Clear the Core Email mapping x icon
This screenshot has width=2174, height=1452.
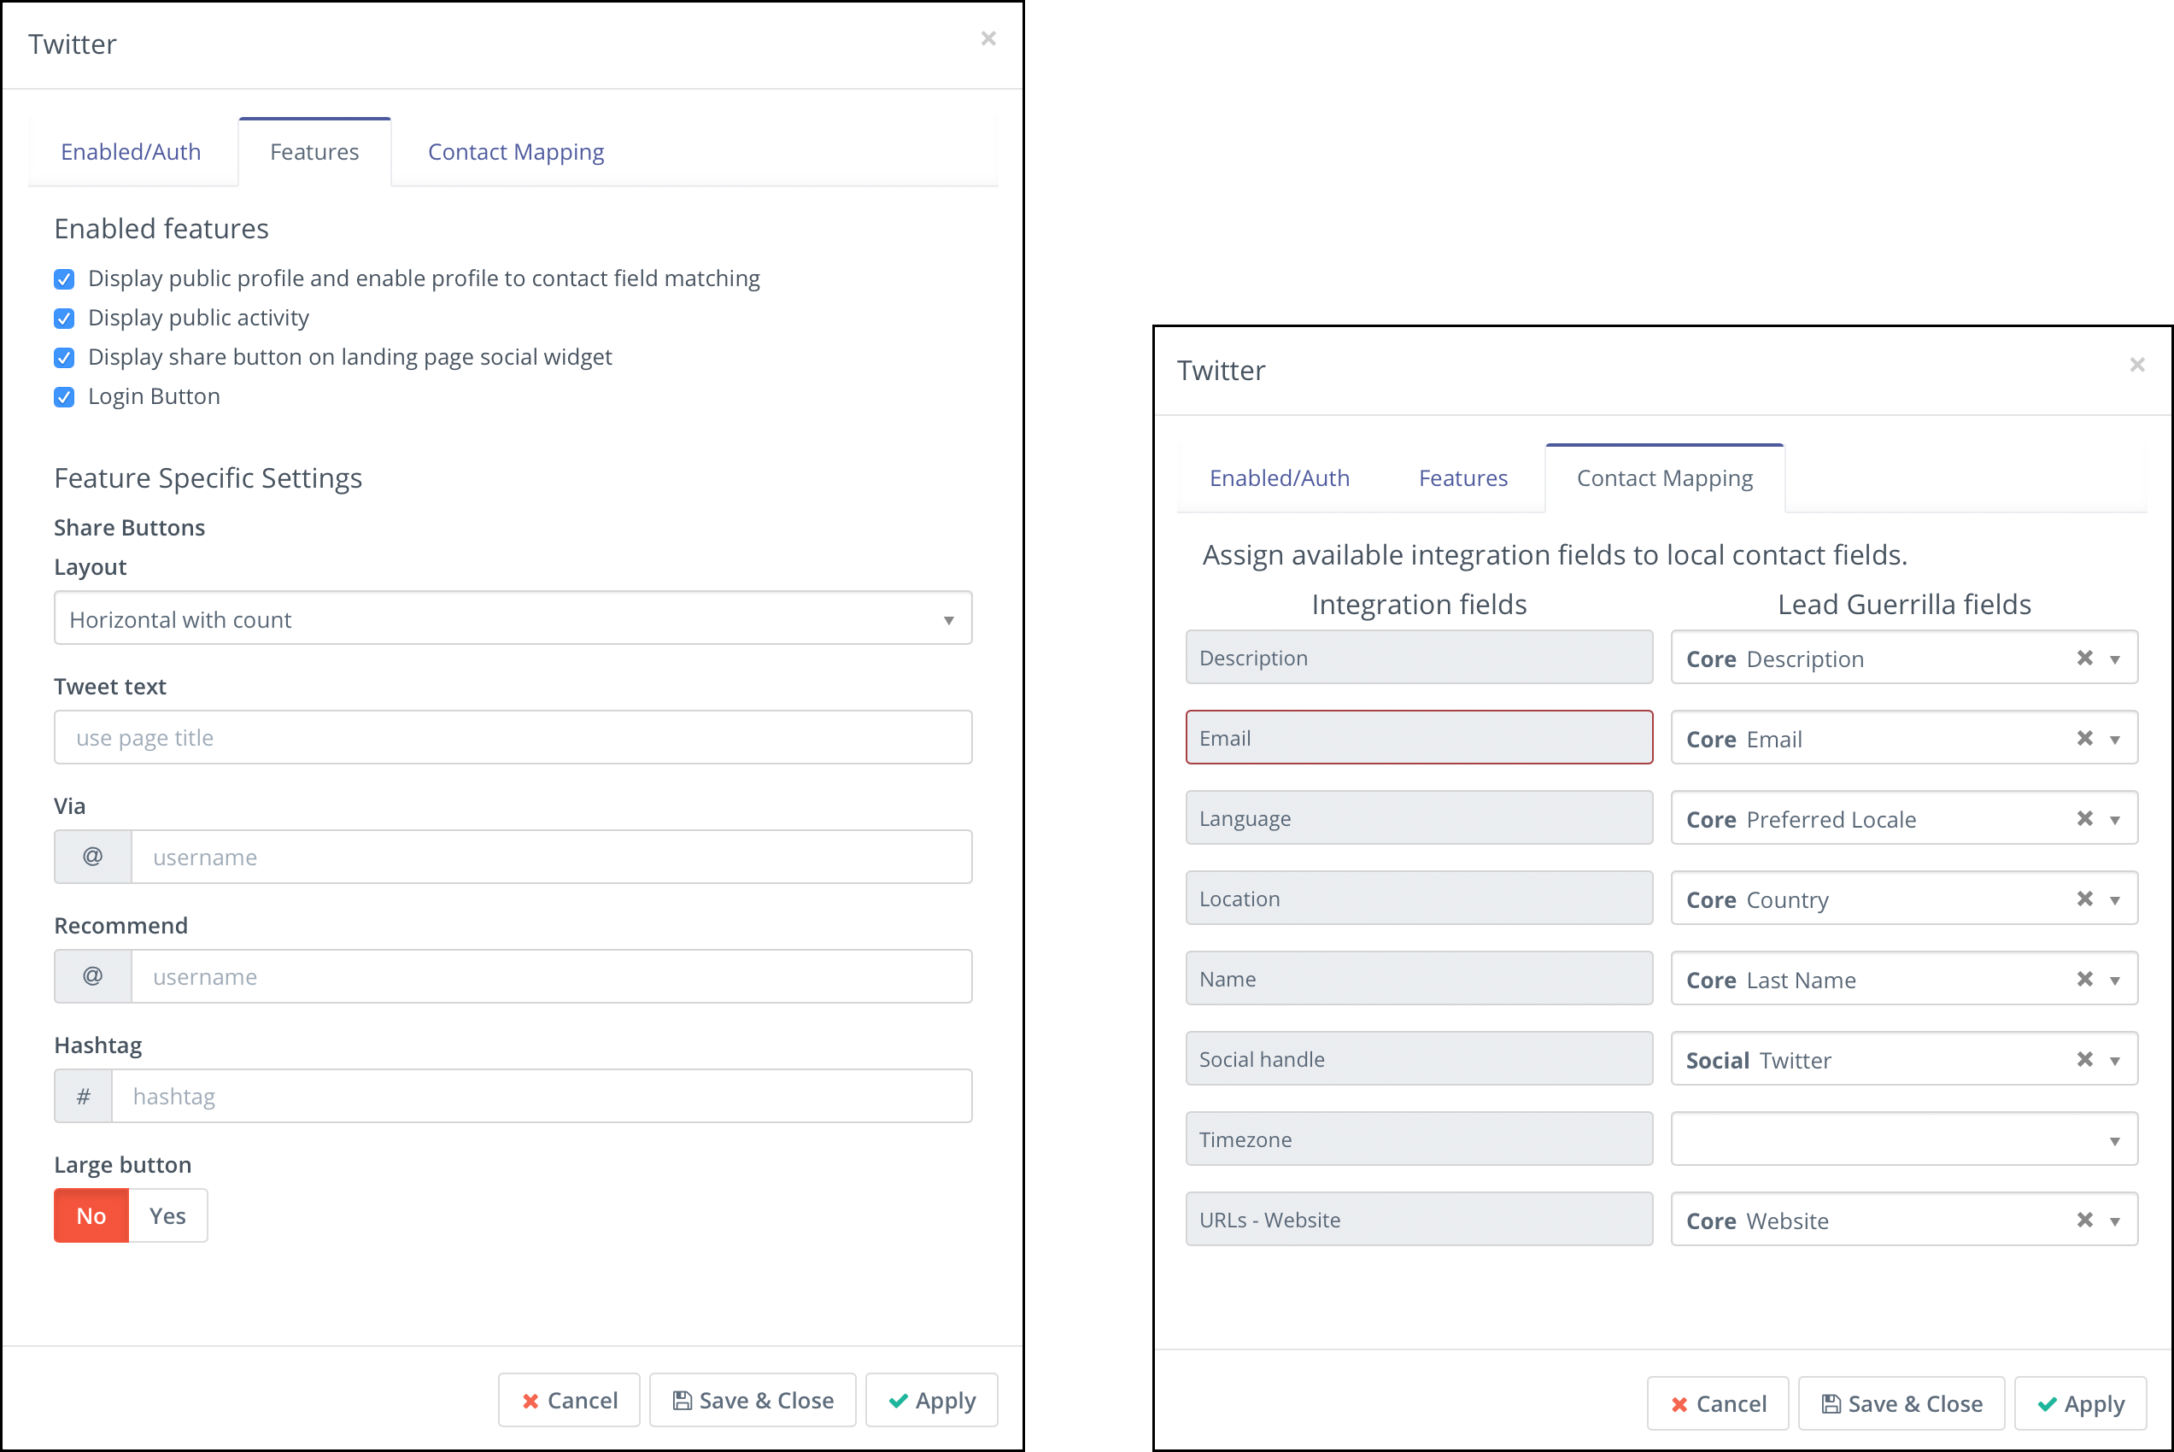(2084, 738)
